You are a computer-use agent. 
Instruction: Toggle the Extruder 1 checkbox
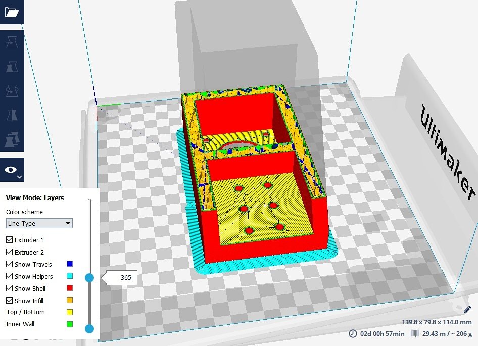pos(10,240)
